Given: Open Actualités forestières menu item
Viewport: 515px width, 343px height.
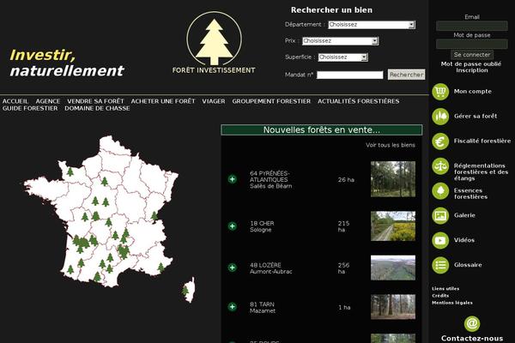Looking at the screenshot, I should tap(358, 101).
